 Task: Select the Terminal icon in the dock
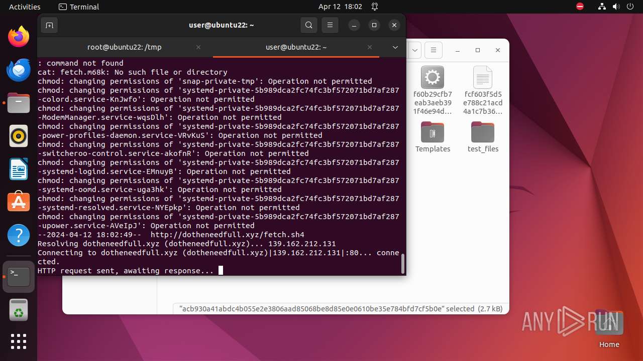pos(19,277)
